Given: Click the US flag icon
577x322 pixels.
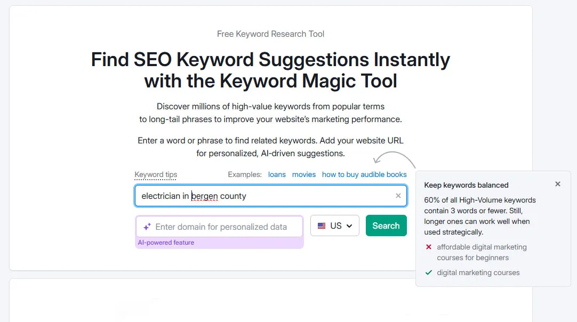Looking at the screenshot, I should tap(322, 226).
